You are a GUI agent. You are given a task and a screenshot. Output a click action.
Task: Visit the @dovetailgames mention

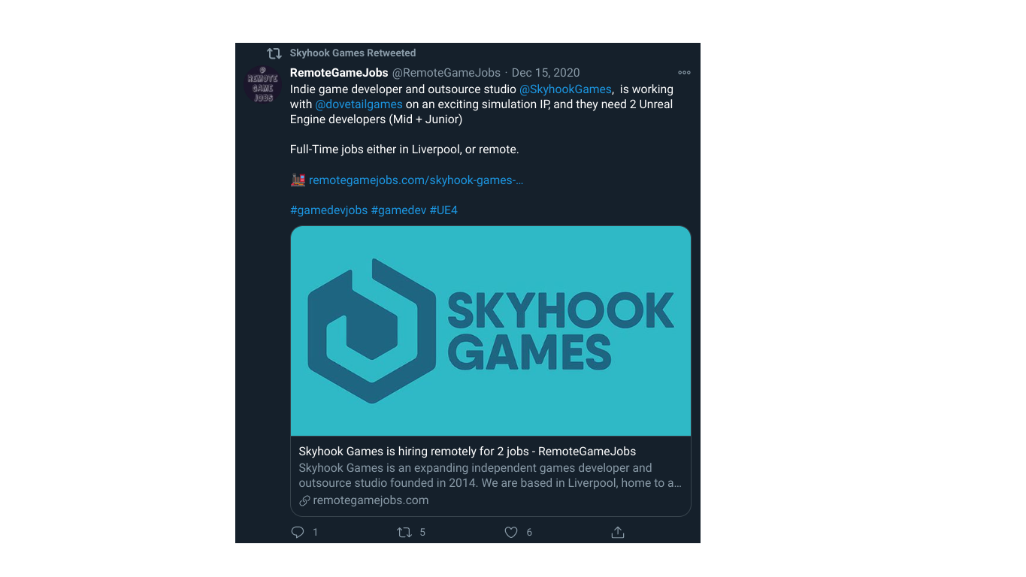point(359,104)
